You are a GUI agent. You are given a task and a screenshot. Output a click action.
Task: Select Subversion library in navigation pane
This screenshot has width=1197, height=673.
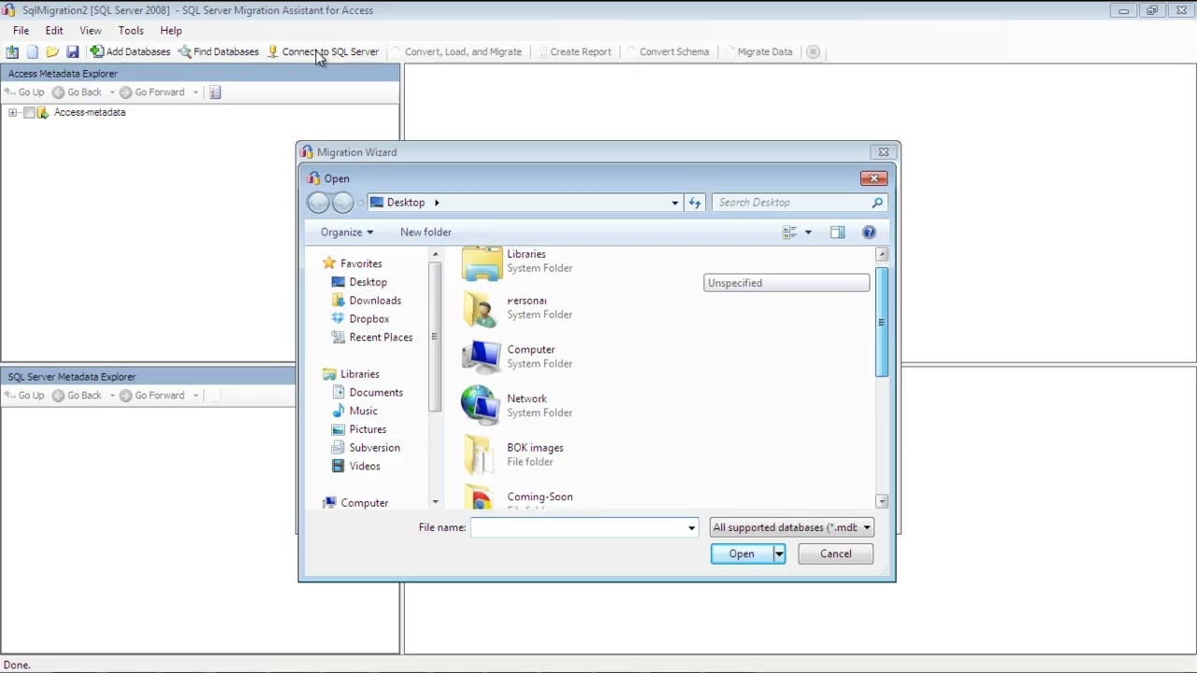tap(365, 448)
